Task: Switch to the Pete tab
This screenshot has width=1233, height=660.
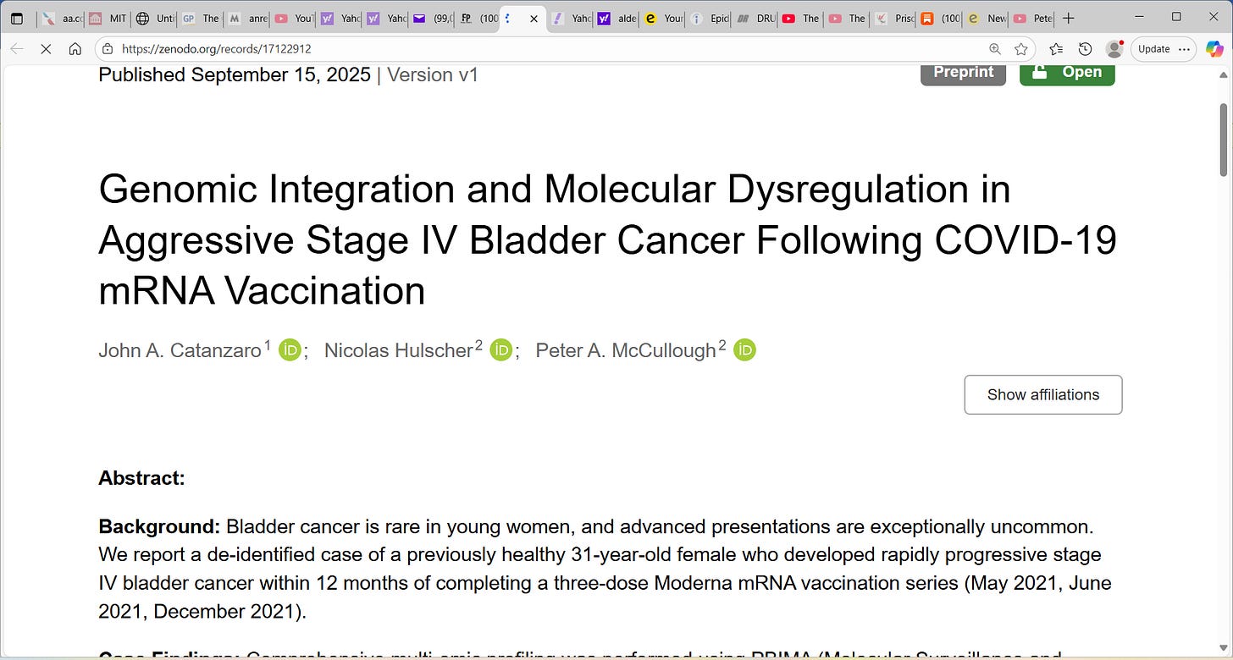Action: [x=1031, y=18]
